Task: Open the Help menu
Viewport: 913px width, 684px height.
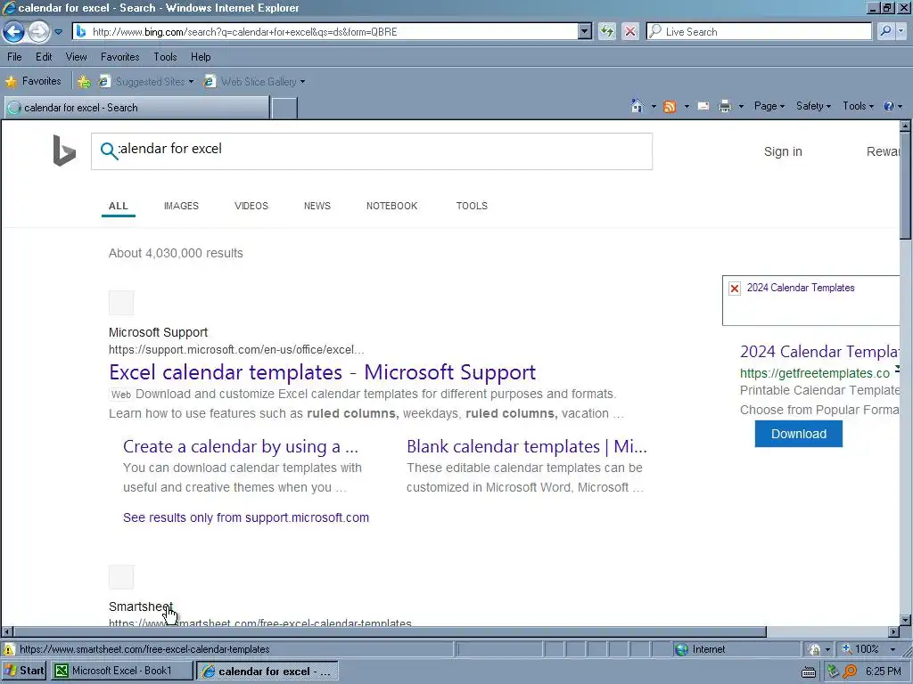Action: click(x=201, y=57)
